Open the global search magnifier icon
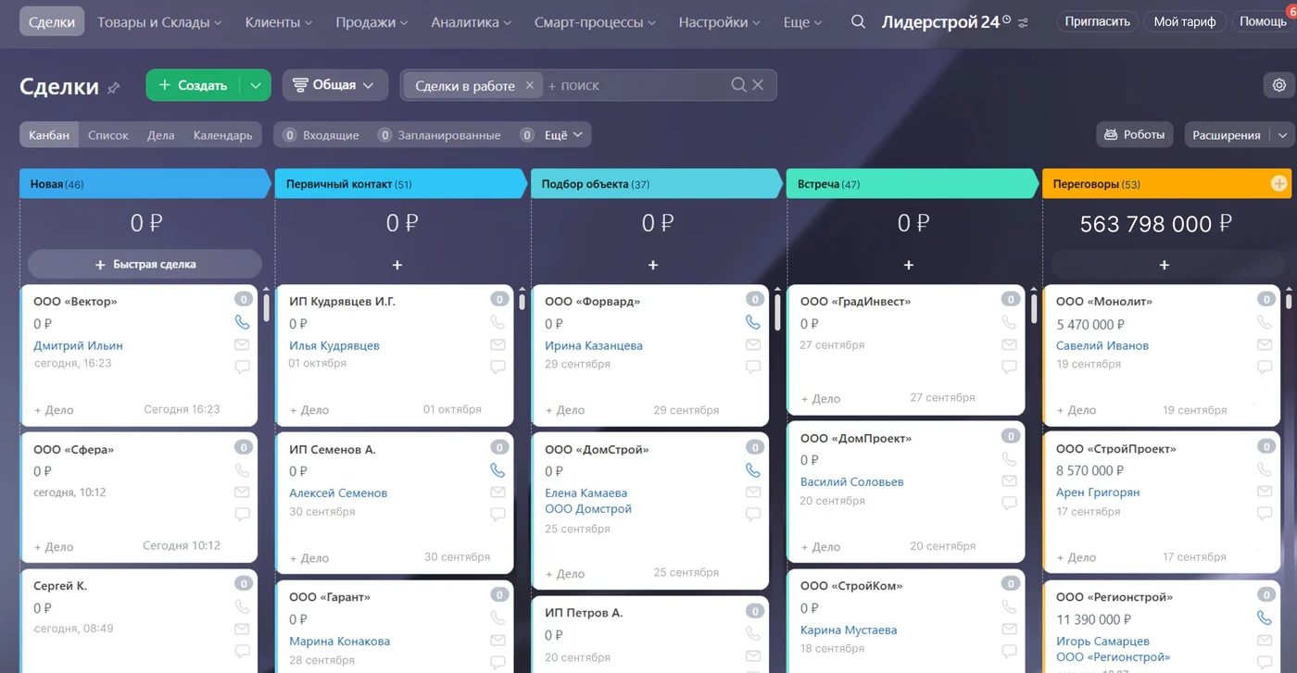The image size is (1297, 673). pos(859,22)
